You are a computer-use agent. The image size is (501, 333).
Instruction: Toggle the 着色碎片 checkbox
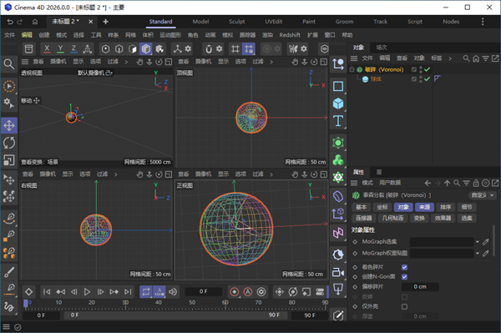[404, 267]
